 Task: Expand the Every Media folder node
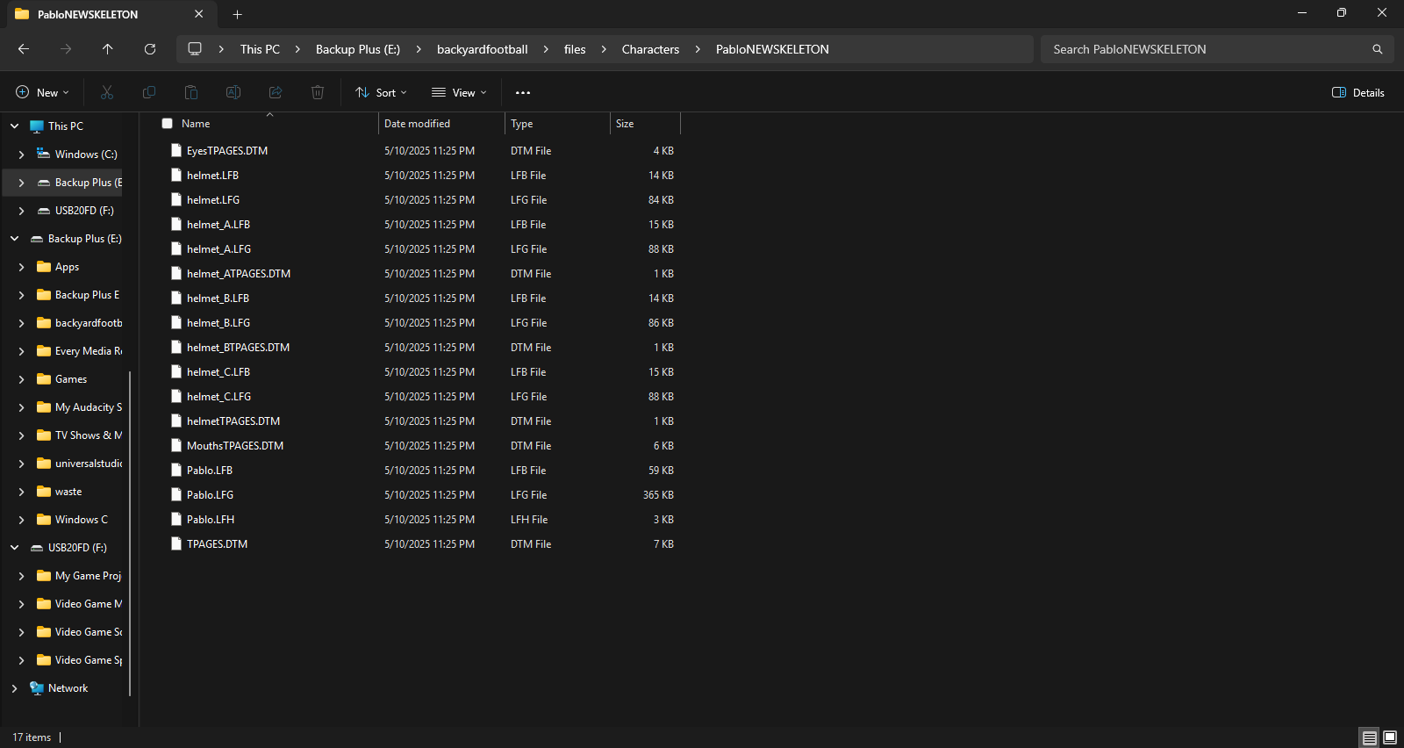(21, 351)
